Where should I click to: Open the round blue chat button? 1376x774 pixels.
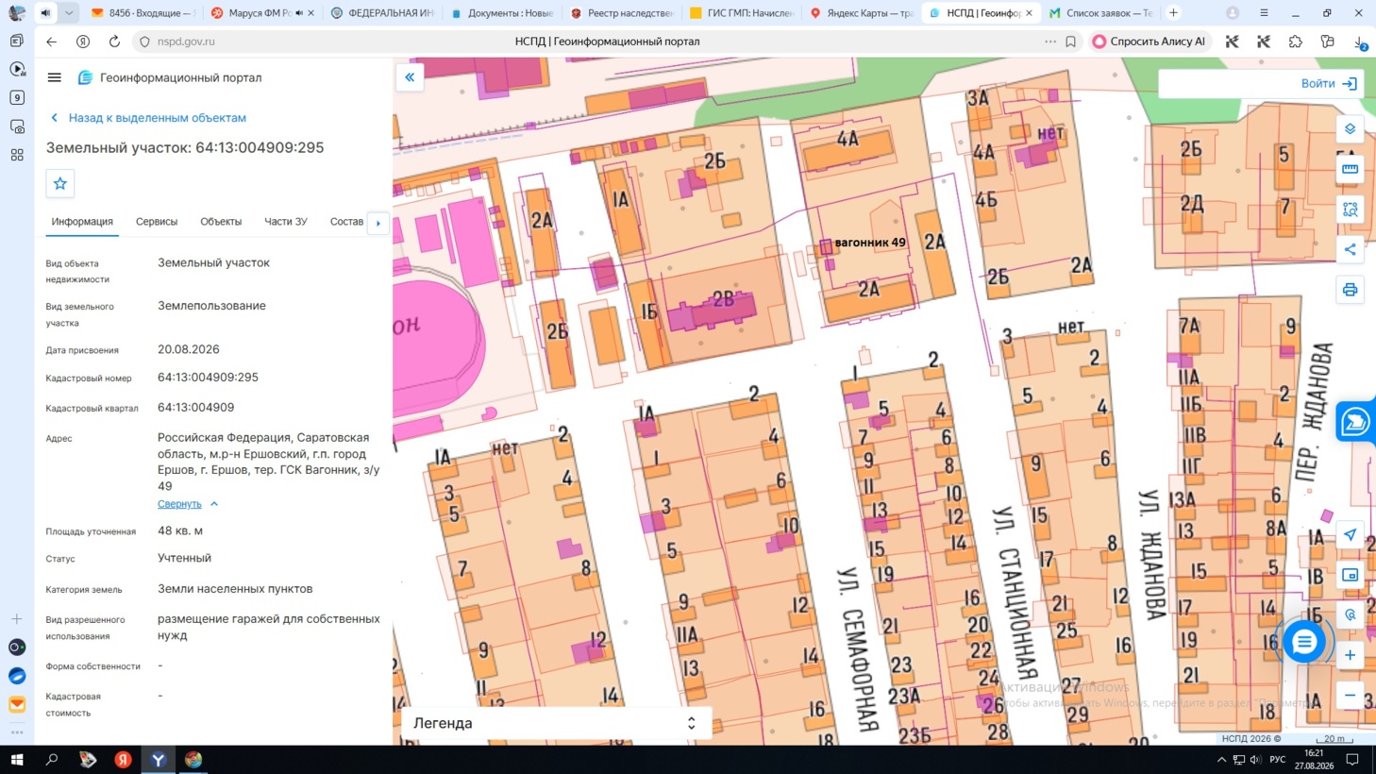[1304, 642]
